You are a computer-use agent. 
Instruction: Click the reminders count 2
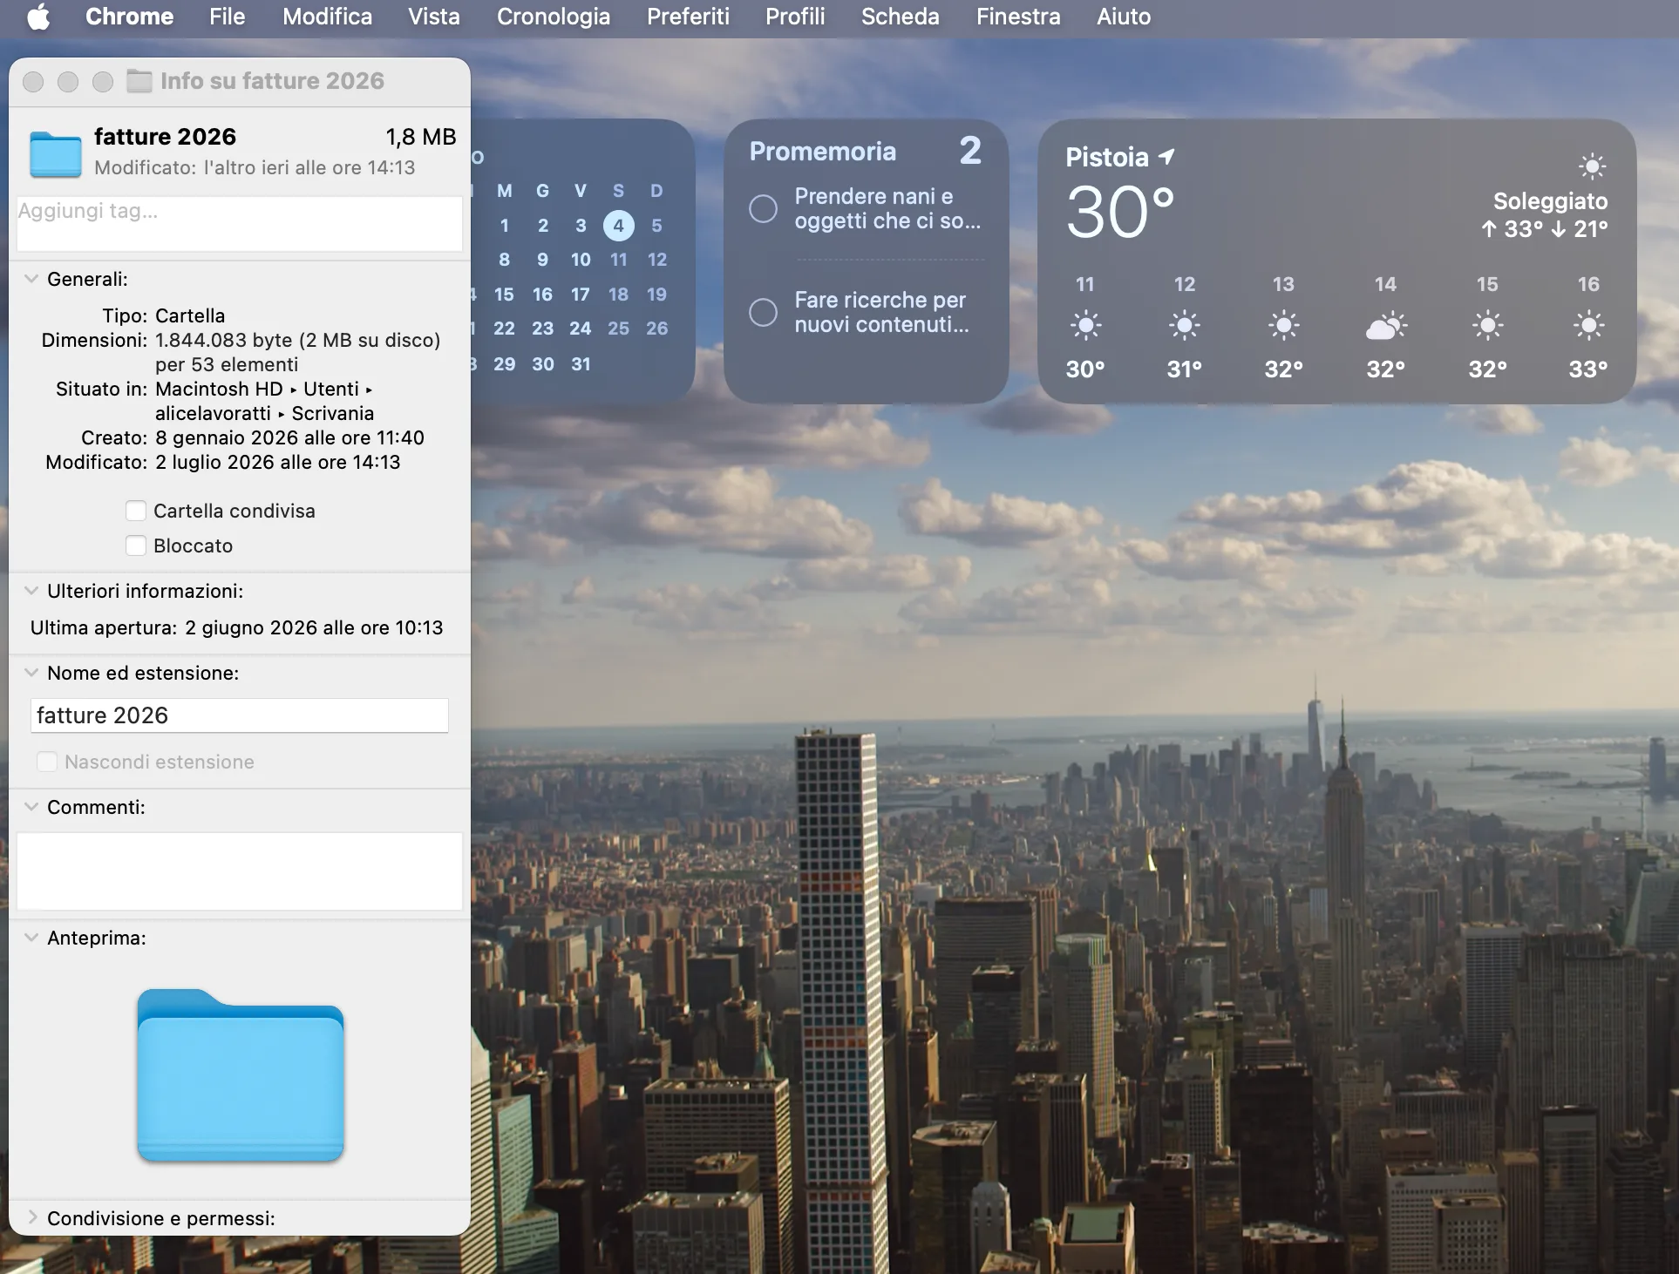tap(970, 151)
